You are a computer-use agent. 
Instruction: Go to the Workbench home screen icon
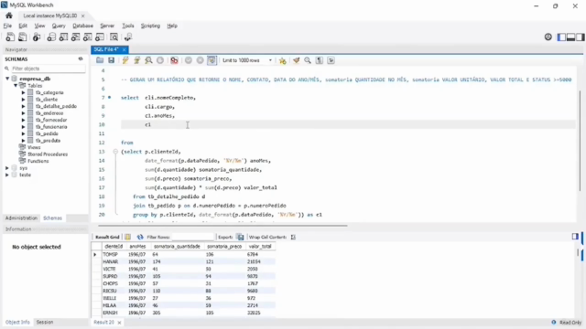(x=9, y=16)
